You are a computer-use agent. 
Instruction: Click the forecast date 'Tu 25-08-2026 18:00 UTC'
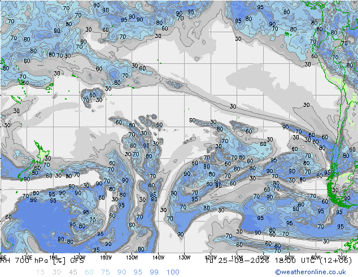262,260
